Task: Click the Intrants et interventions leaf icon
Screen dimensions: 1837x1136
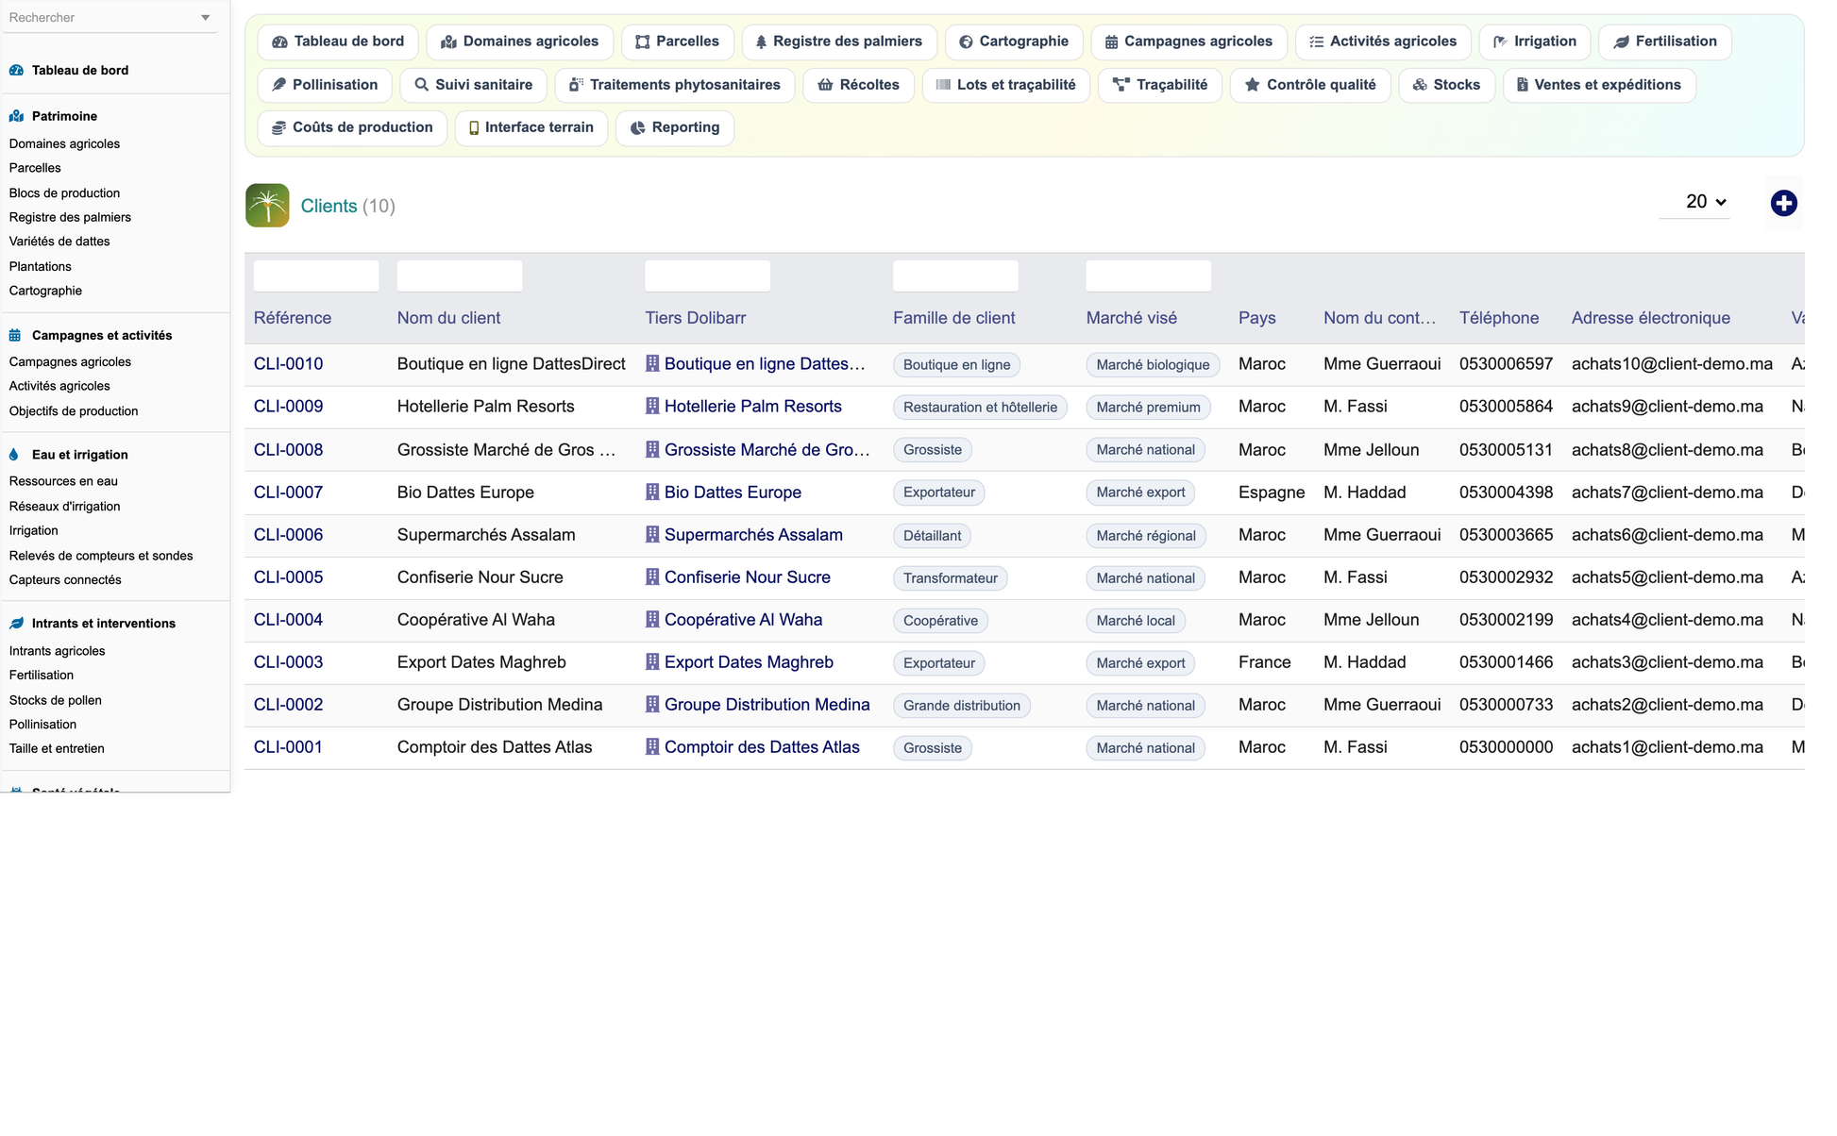Action: pos(16,624)
